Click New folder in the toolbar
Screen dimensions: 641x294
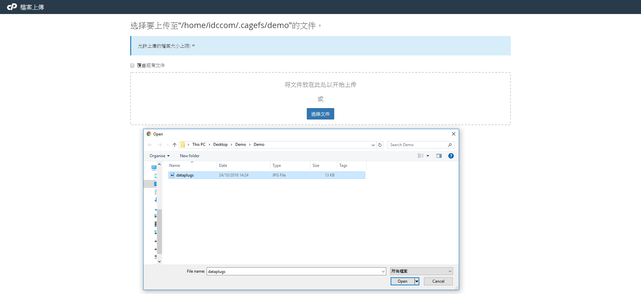point(189,156)
